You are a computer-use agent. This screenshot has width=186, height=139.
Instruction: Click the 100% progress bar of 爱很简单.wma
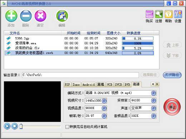(138, 43)
